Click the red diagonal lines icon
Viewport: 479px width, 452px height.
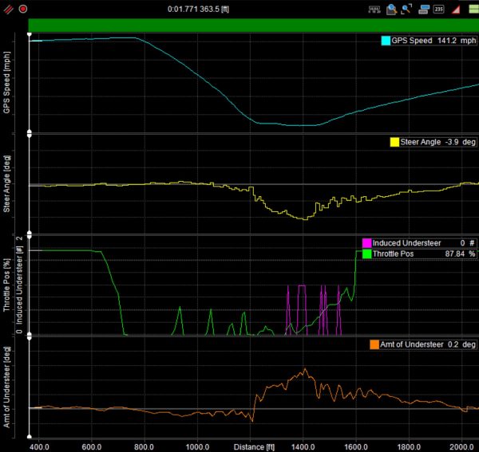[x=8, y=9]
